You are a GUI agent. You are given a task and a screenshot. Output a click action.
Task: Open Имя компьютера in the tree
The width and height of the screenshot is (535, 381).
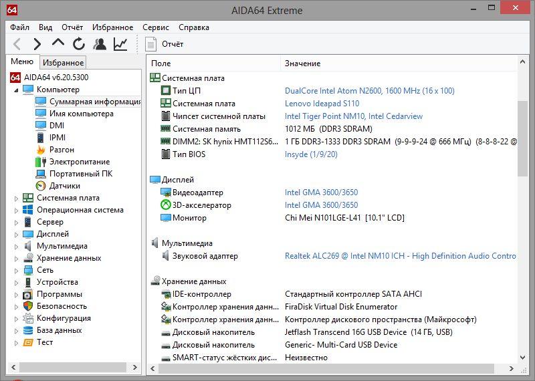[74, 114]
